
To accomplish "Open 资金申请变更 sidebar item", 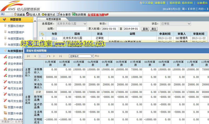I will pos(15,70).
